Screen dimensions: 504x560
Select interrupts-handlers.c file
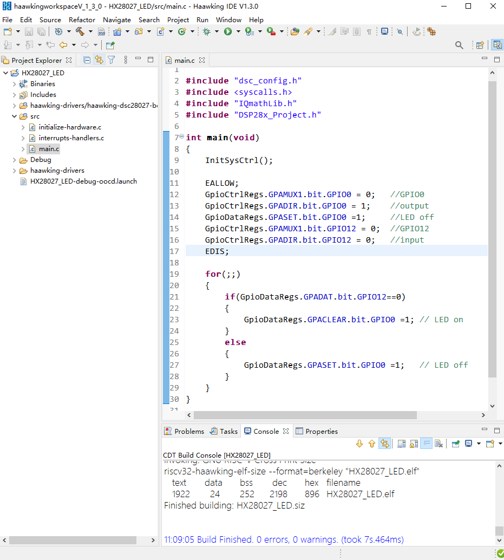coord(71,138)
